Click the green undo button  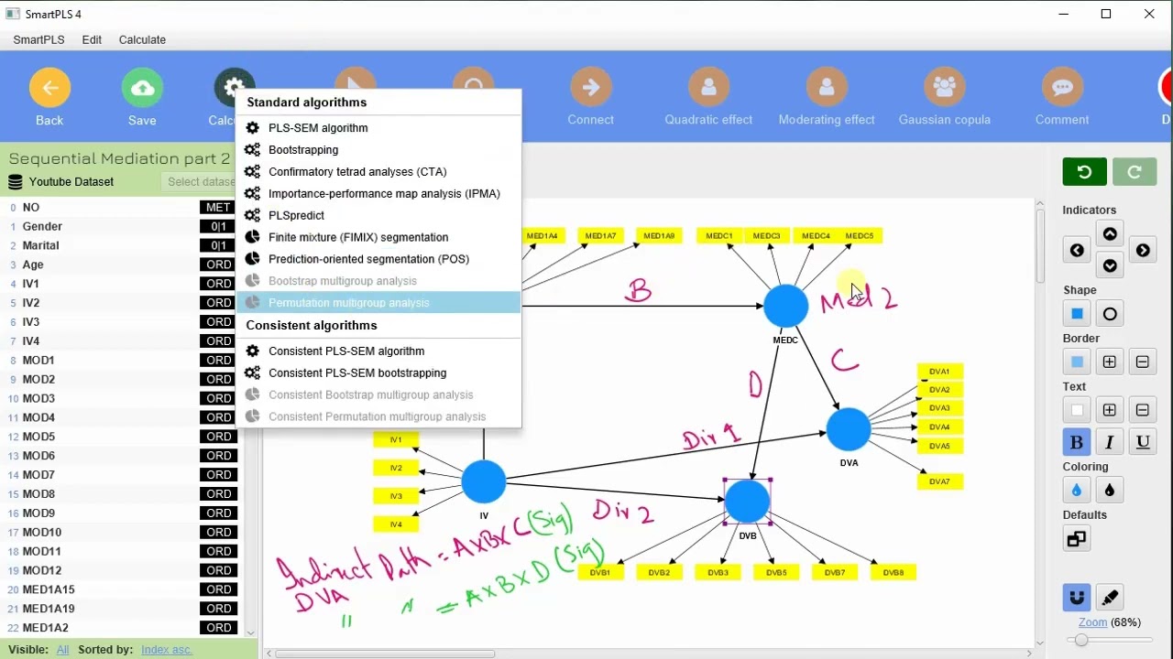click(1084, 171)
